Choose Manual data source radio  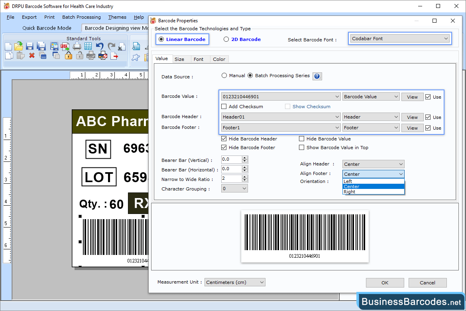coord(224,76)
